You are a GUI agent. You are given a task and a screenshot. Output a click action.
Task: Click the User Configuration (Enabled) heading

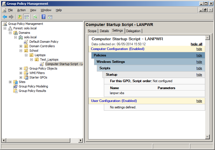114,101
